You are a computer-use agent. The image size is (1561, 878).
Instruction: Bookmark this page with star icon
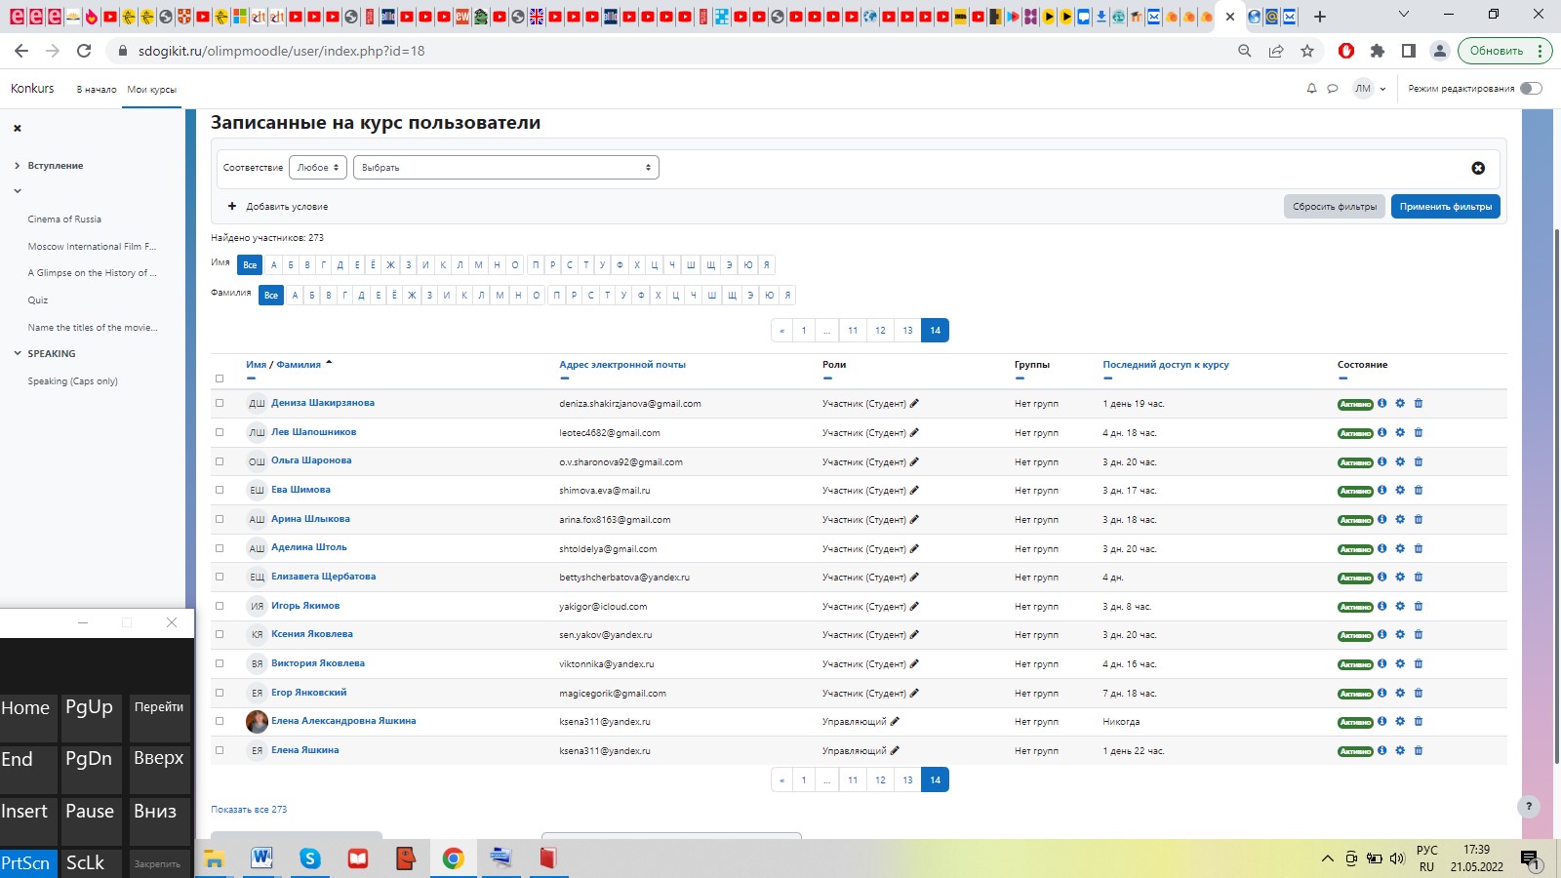tap(1307, 51)
